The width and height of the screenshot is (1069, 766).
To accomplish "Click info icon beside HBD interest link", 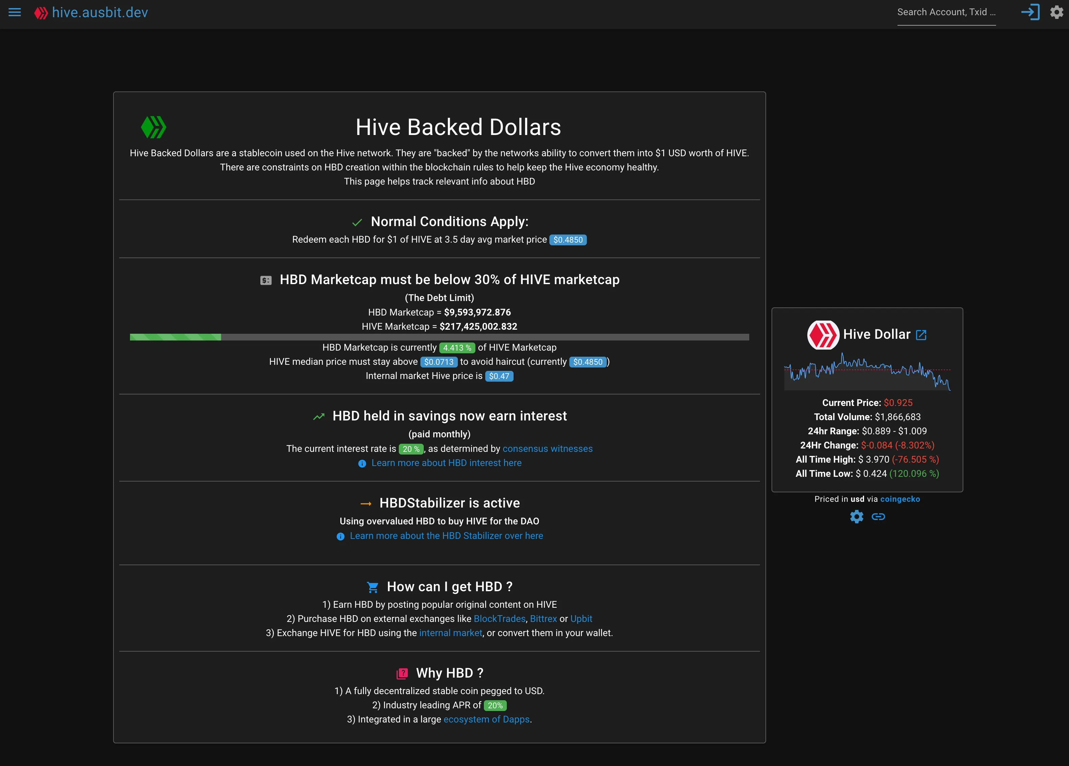I will point(362,464).
